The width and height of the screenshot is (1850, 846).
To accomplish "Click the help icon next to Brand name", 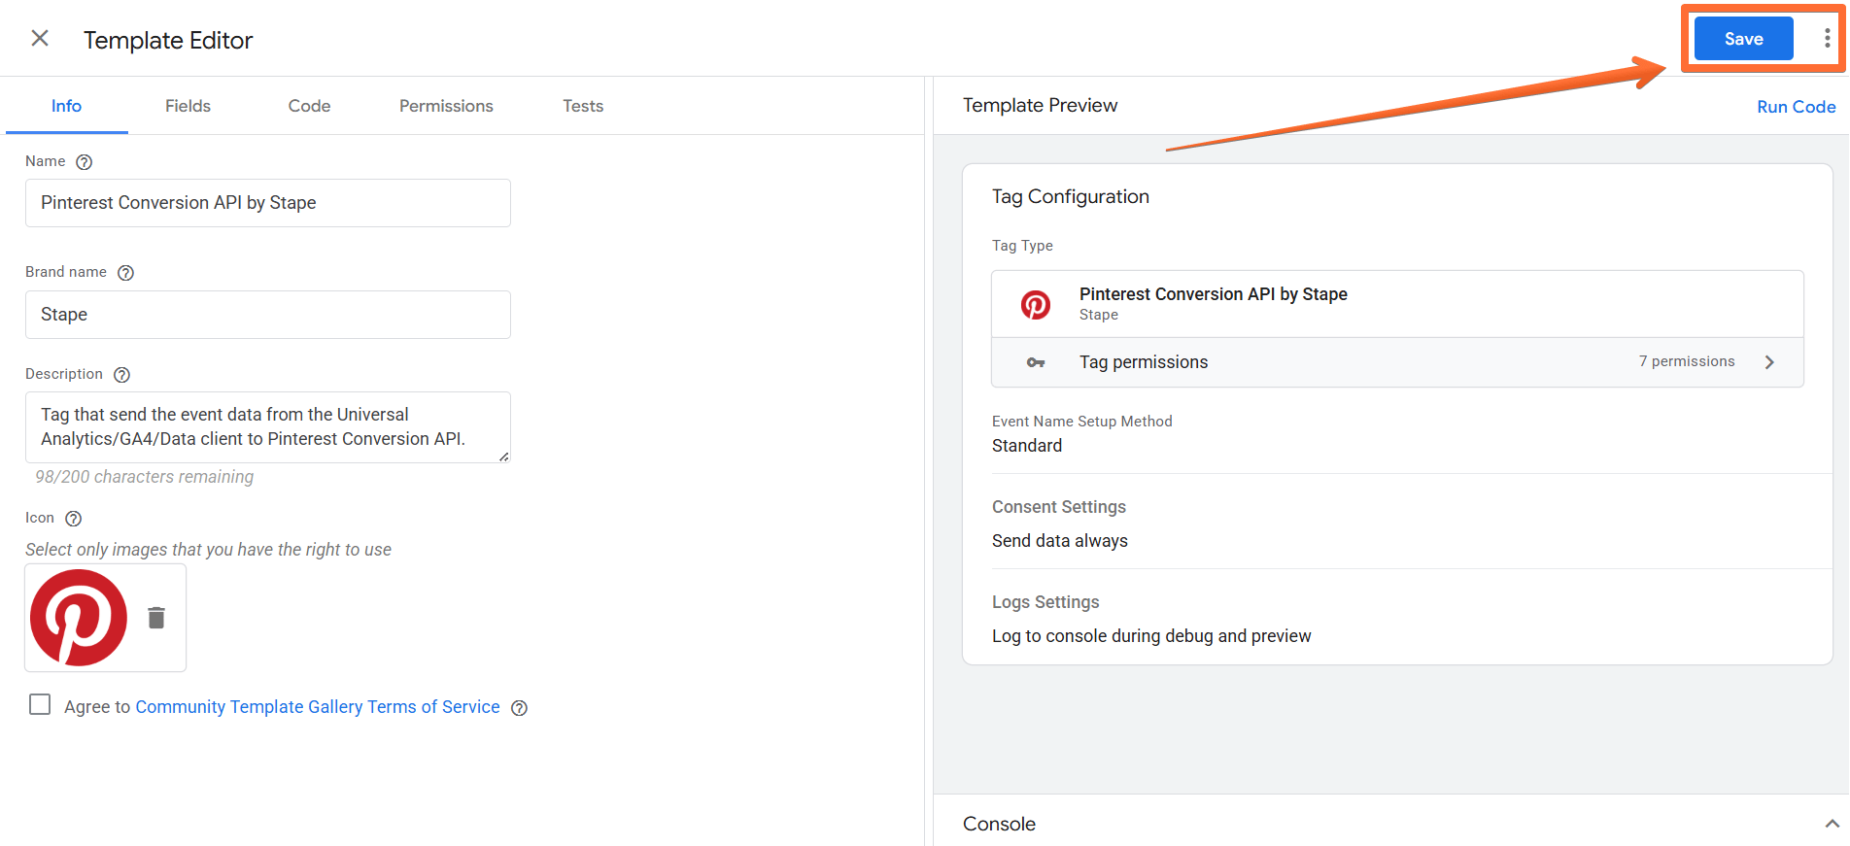I will point(125,273).
